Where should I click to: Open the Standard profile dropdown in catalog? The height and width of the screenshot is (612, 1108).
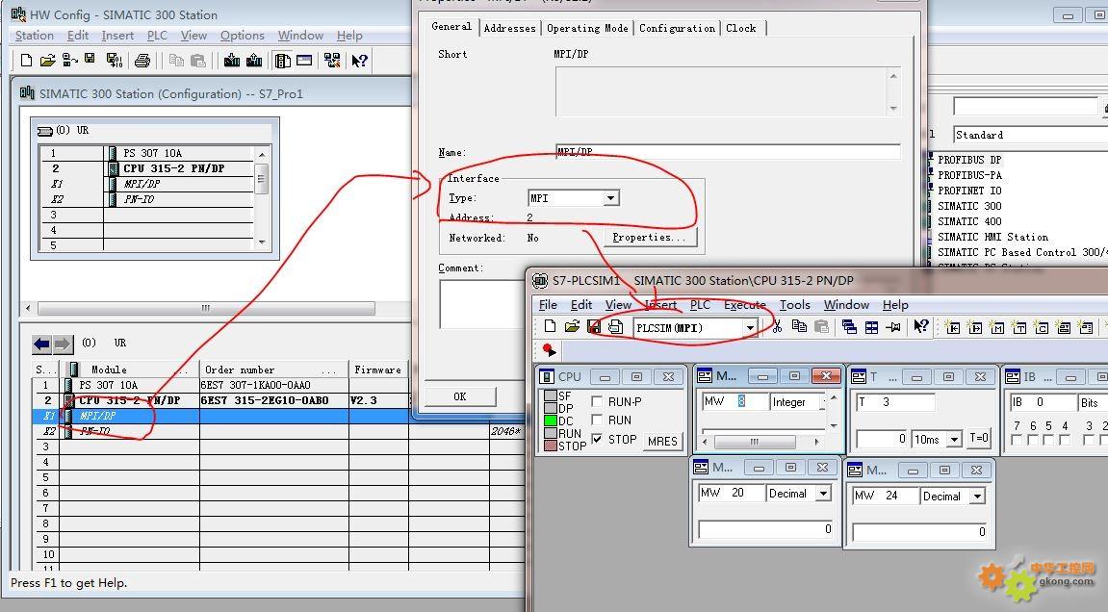[x=1030, y=135]
